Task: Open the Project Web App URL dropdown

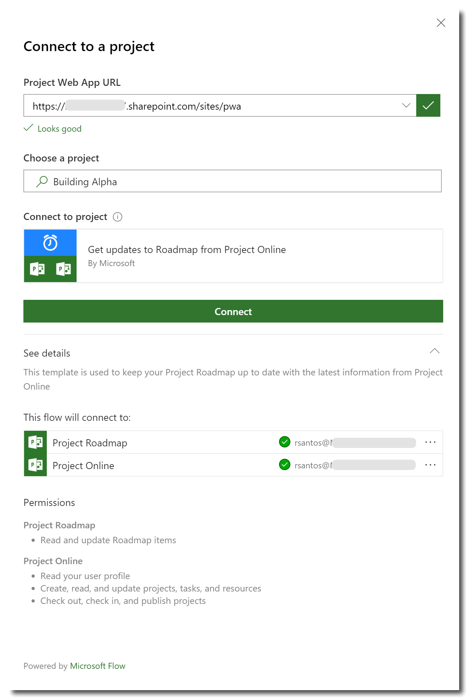Action: click(406, 105)
